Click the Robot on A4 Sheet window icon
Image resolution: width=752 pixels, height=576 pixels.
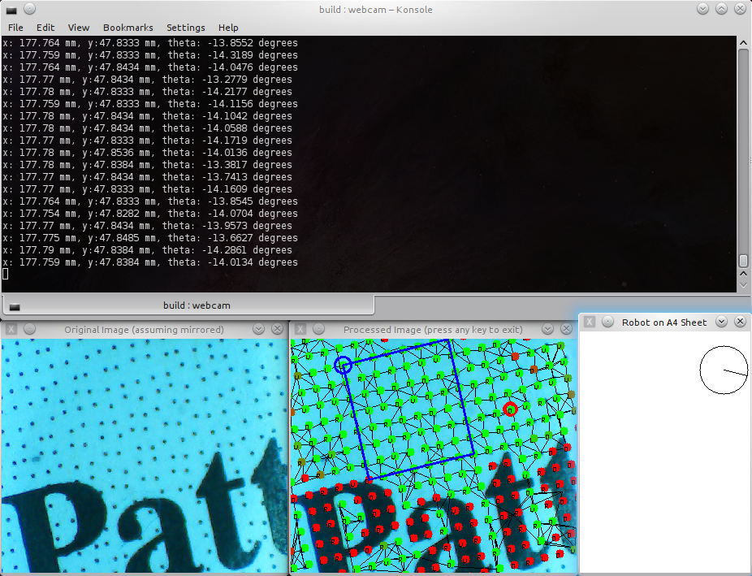pos(590,322)
